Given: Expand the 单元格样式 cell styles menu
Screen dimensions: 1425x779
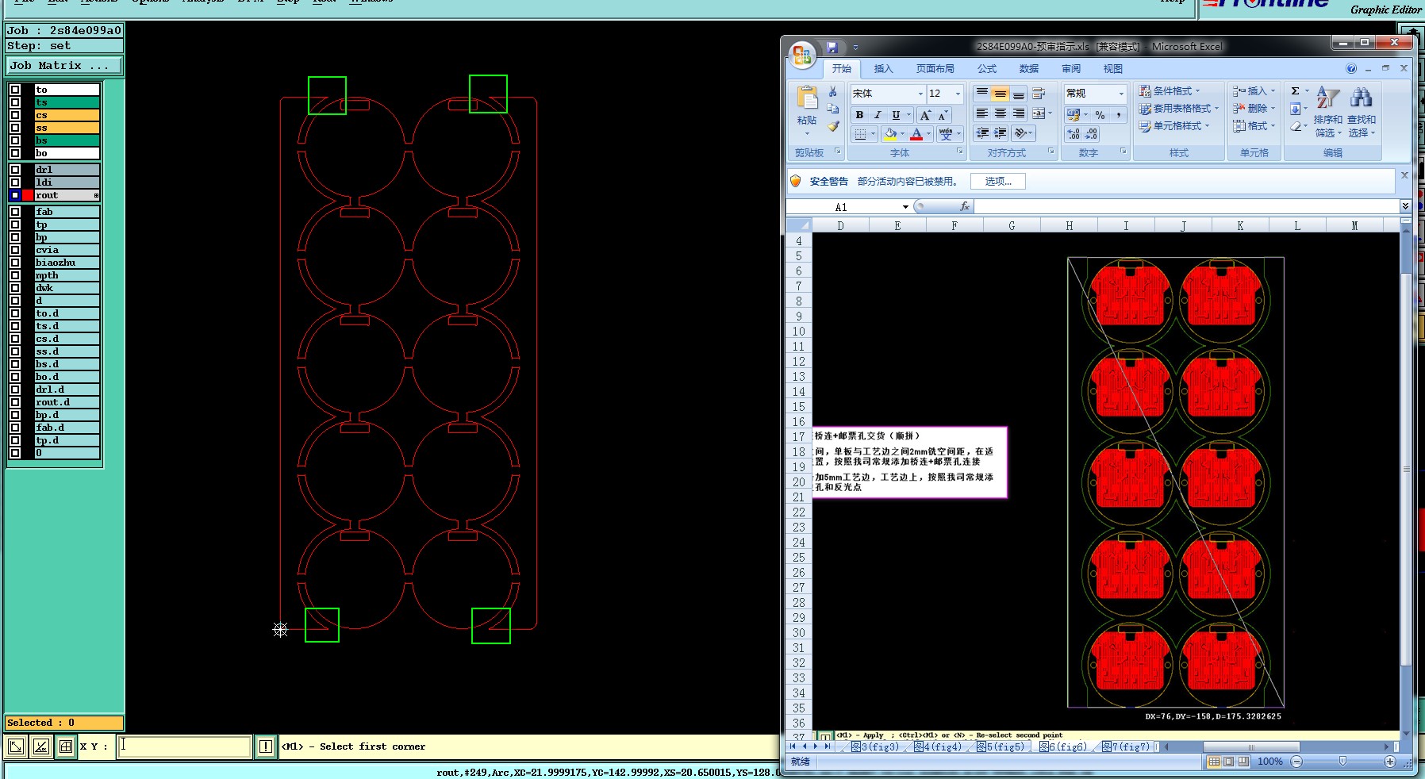Looking at the screenshot, I should pyautogui.click(x=1174, y=126).
